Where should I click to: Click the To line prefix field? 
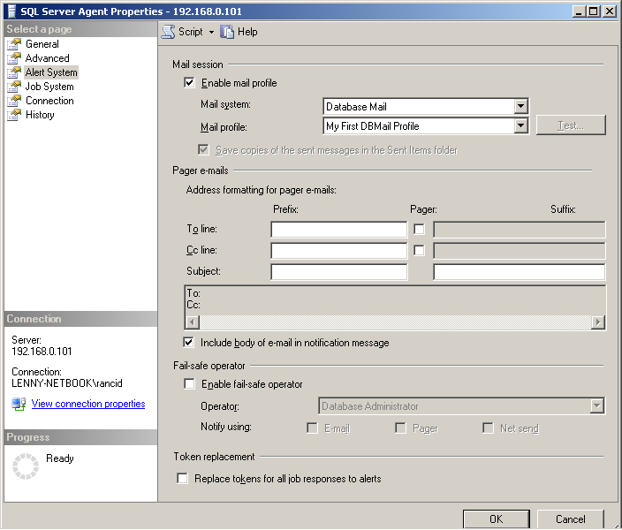click(x=339, y=230)
